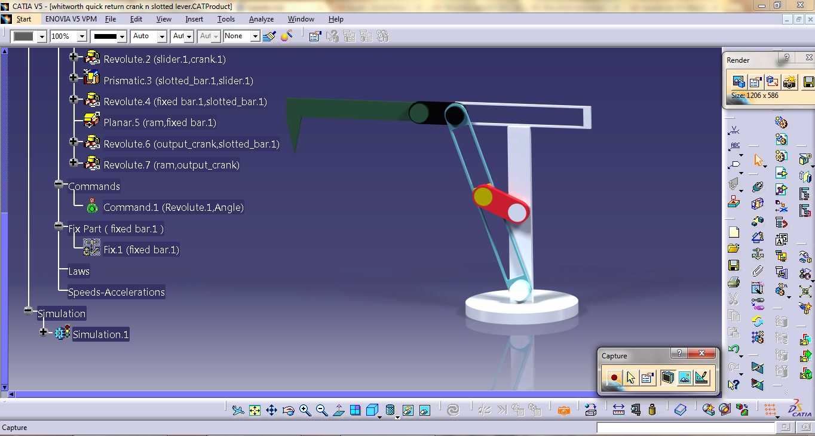Collapse the Commands tree node

(59, 184)
